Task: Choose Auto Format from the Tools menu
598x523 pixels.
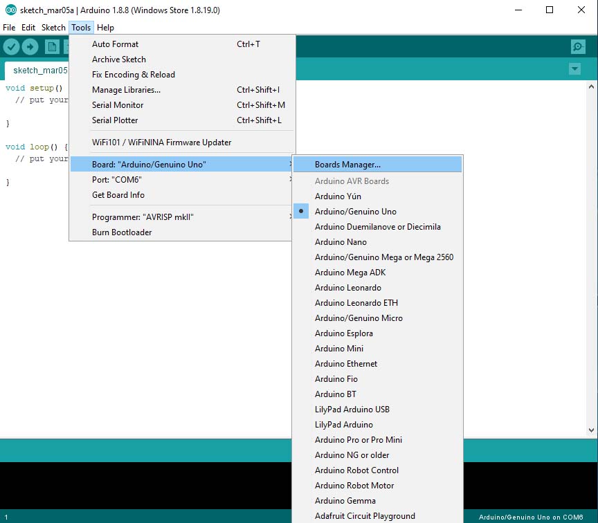Action: pyautogui.click(x=182, y=44)
